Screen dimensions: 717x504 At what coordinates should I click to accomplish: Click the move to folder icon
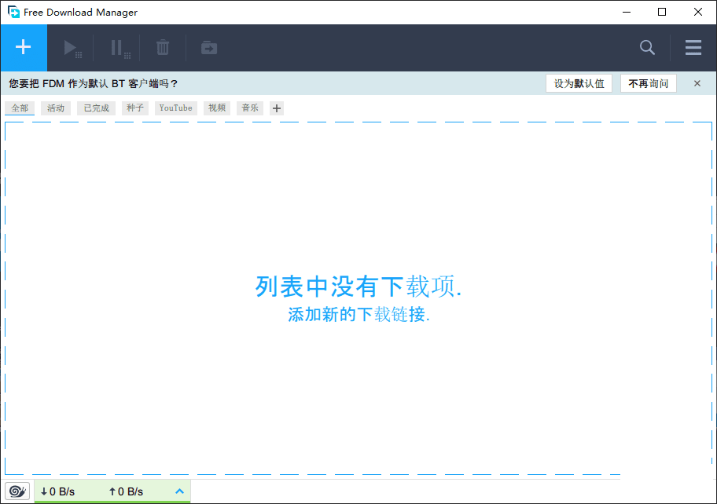tap(209, 48)
